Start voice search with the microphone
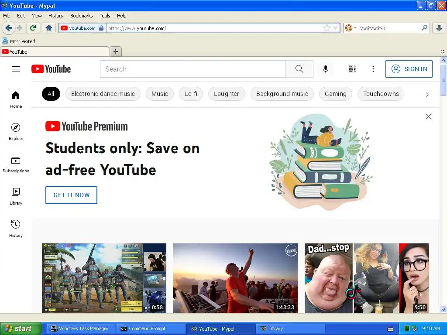This screenshot has width=447, height=335. 326,69
